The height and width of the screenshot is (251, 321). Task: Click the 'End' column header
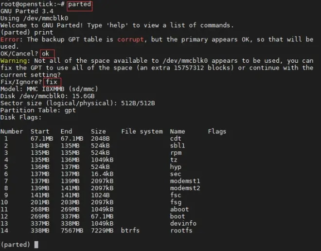click(x=66, y=131)
